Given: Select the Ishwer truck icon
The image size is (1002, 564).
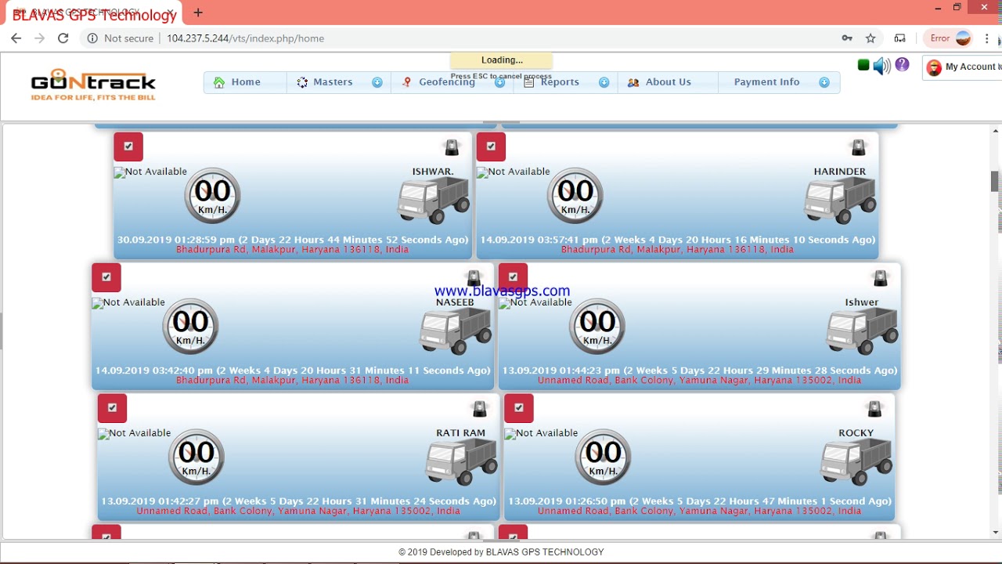Looking at the screenshot, I should (x=862, y=331).
